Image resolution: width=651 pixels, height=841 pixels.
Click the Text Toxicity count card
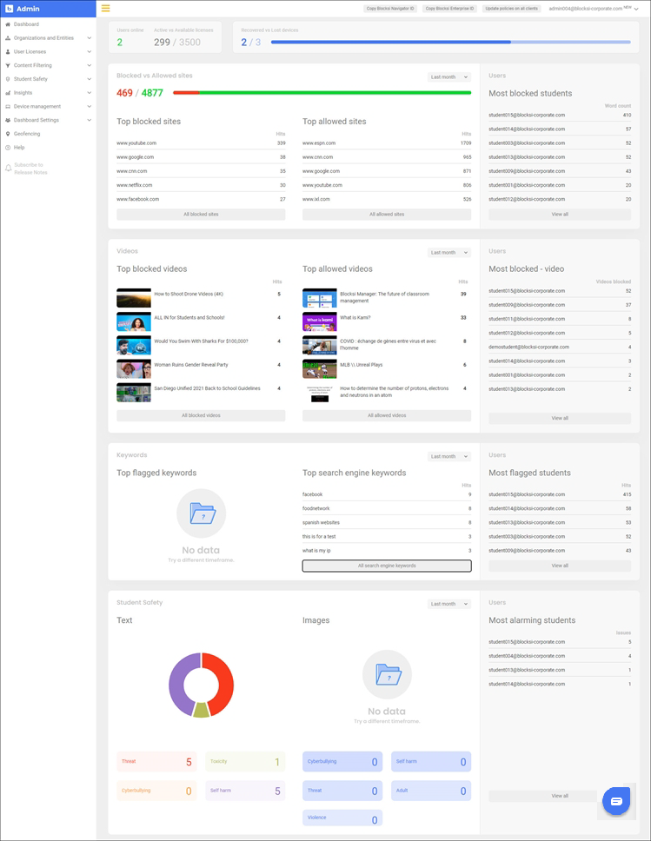(x=245, y=762)
